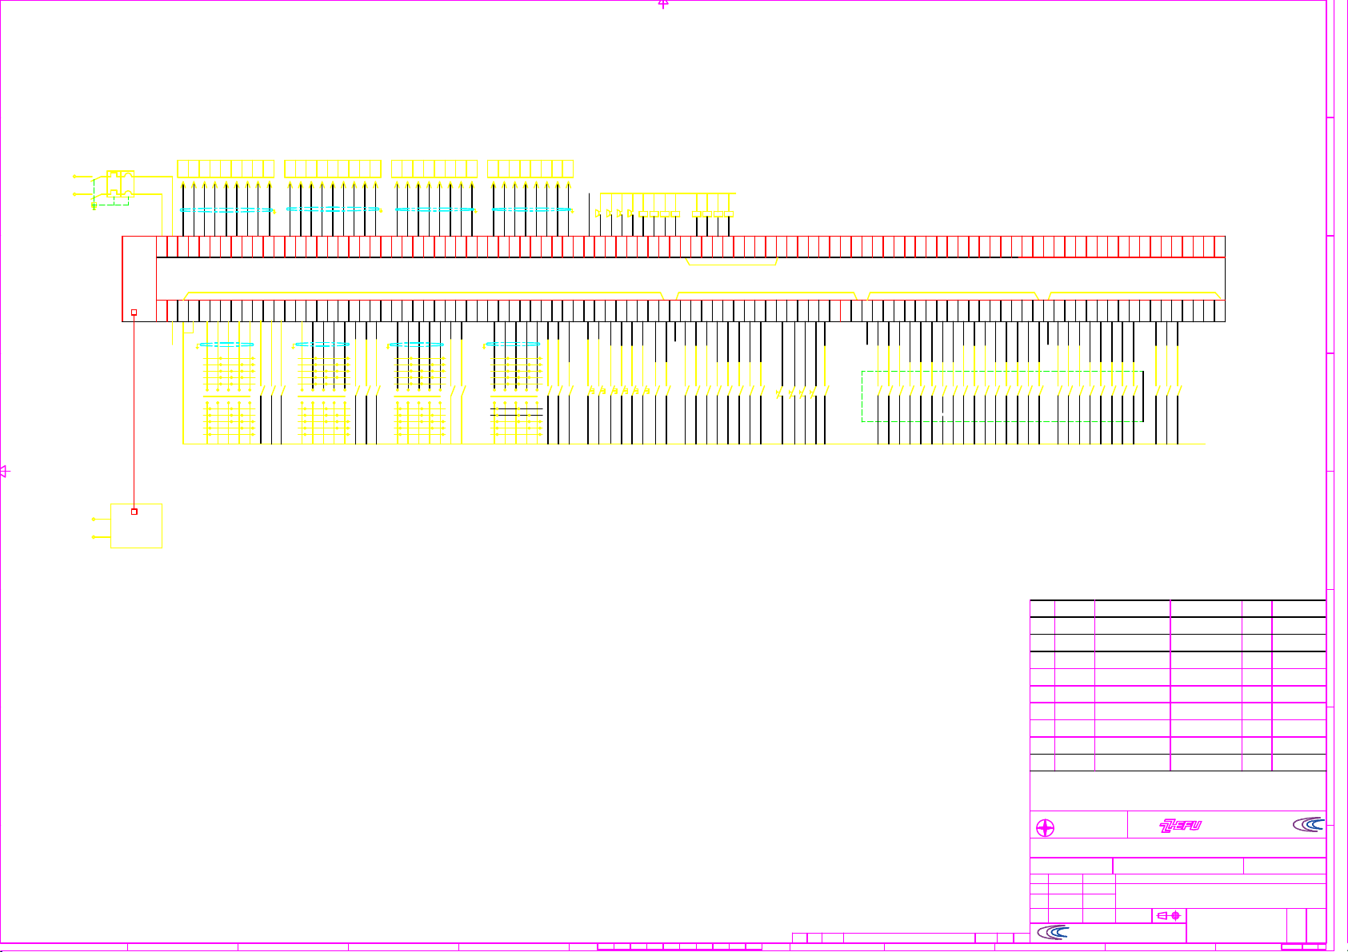Click the third yellow terminal block group
1348x952 pixels.
click(x=434, y=169)
